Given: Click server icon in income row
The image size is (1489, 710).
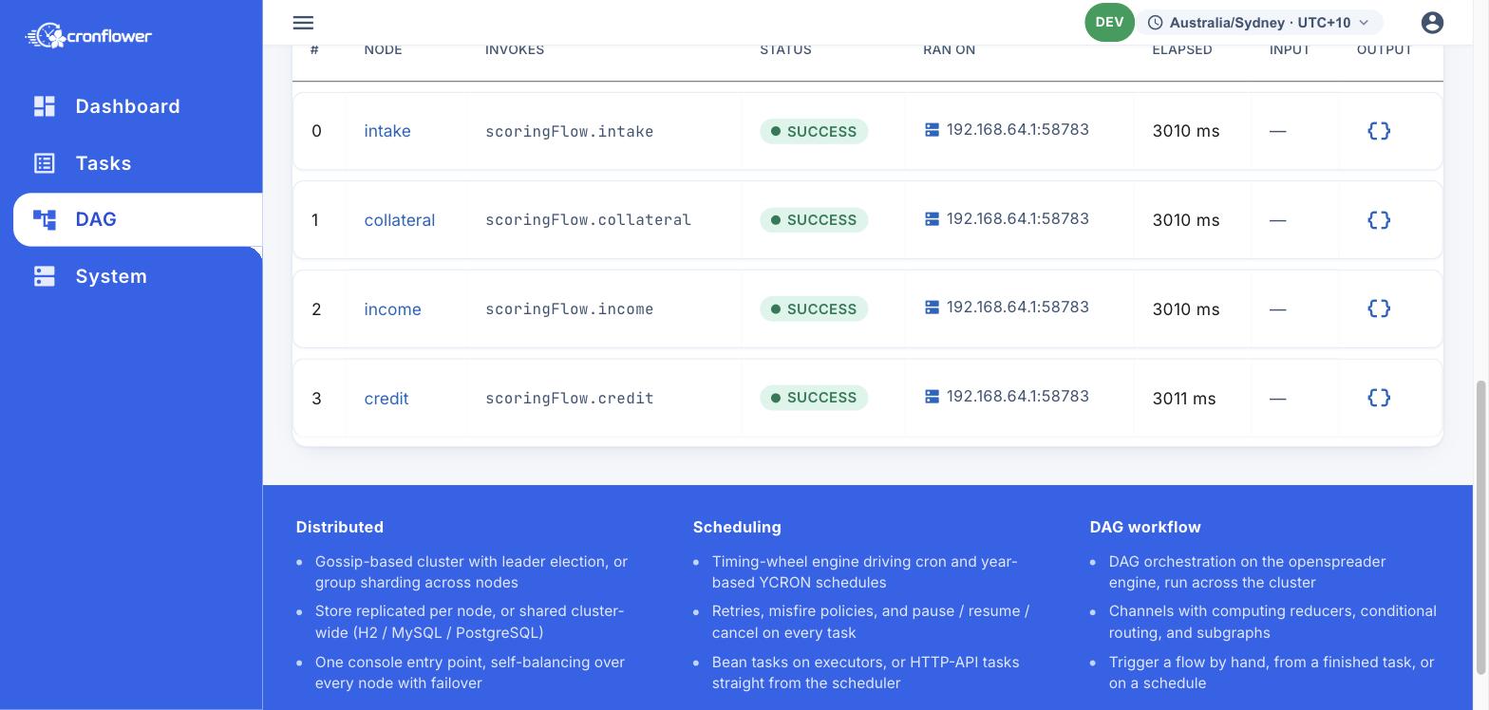Looking at the screenshot, I should (932, 308).
